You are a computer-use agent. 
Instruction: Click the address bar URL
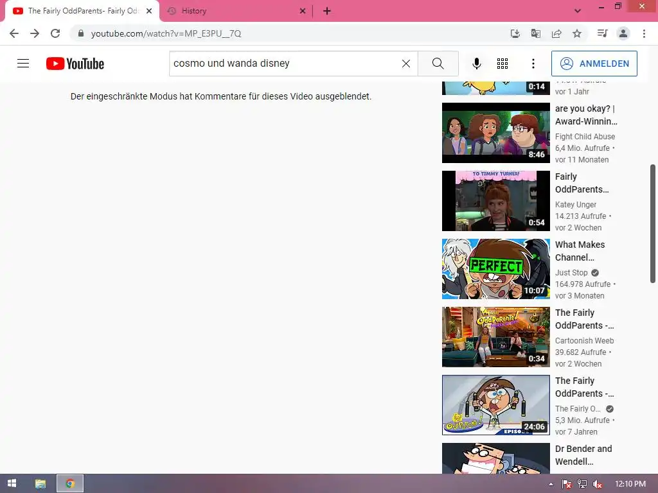[x=166, y=33]
